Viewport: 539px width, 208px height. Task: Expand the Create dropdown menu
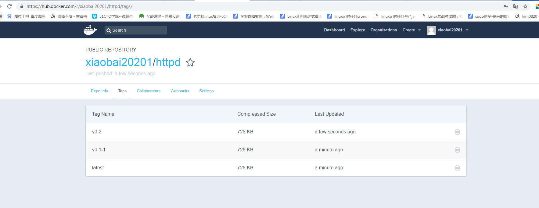coord(411,30)
